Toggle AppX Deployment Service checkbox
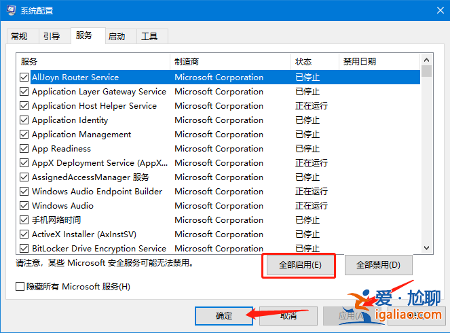The width and height of the screenshot is (450, 333). click(24, 162)
